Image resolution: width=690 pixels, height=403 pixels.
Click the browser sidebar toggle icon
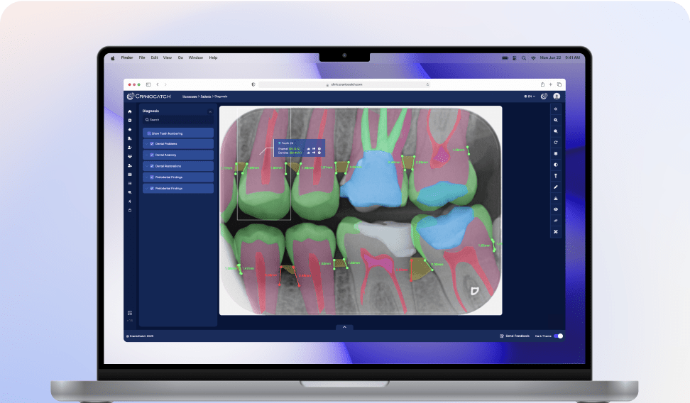pyautogui.click(x=148, y=84)
